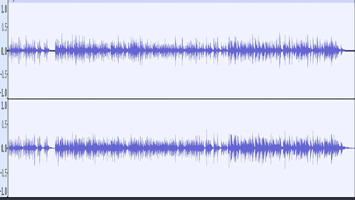
Task: Click the 0.5 label on lower channel scale
Action: pos(4,125)
